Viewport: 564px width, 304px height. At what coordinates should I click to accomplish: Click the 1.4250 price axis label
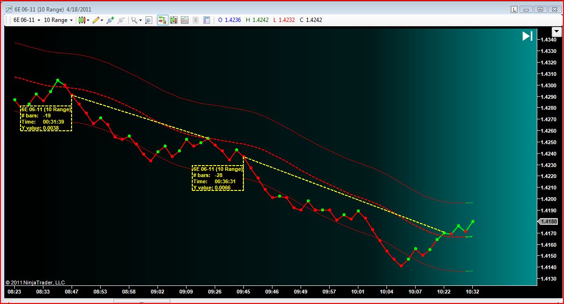(549, 143)
